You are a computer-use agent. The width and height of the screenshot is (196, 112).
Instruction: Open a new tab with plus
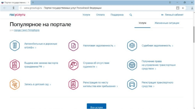click(33, 2)
